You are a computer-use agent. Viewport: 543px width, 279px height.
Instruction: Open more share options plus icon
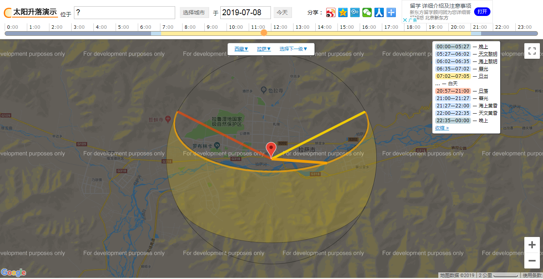pos(391,12)
